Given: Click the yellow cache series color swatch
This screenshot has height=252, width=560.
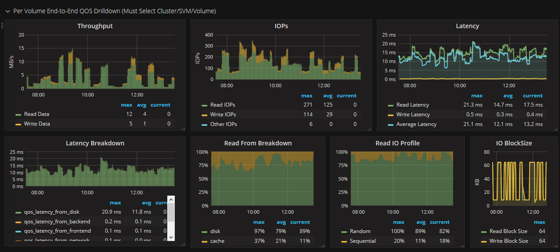Looking at the screenshot, I should 204,241.
